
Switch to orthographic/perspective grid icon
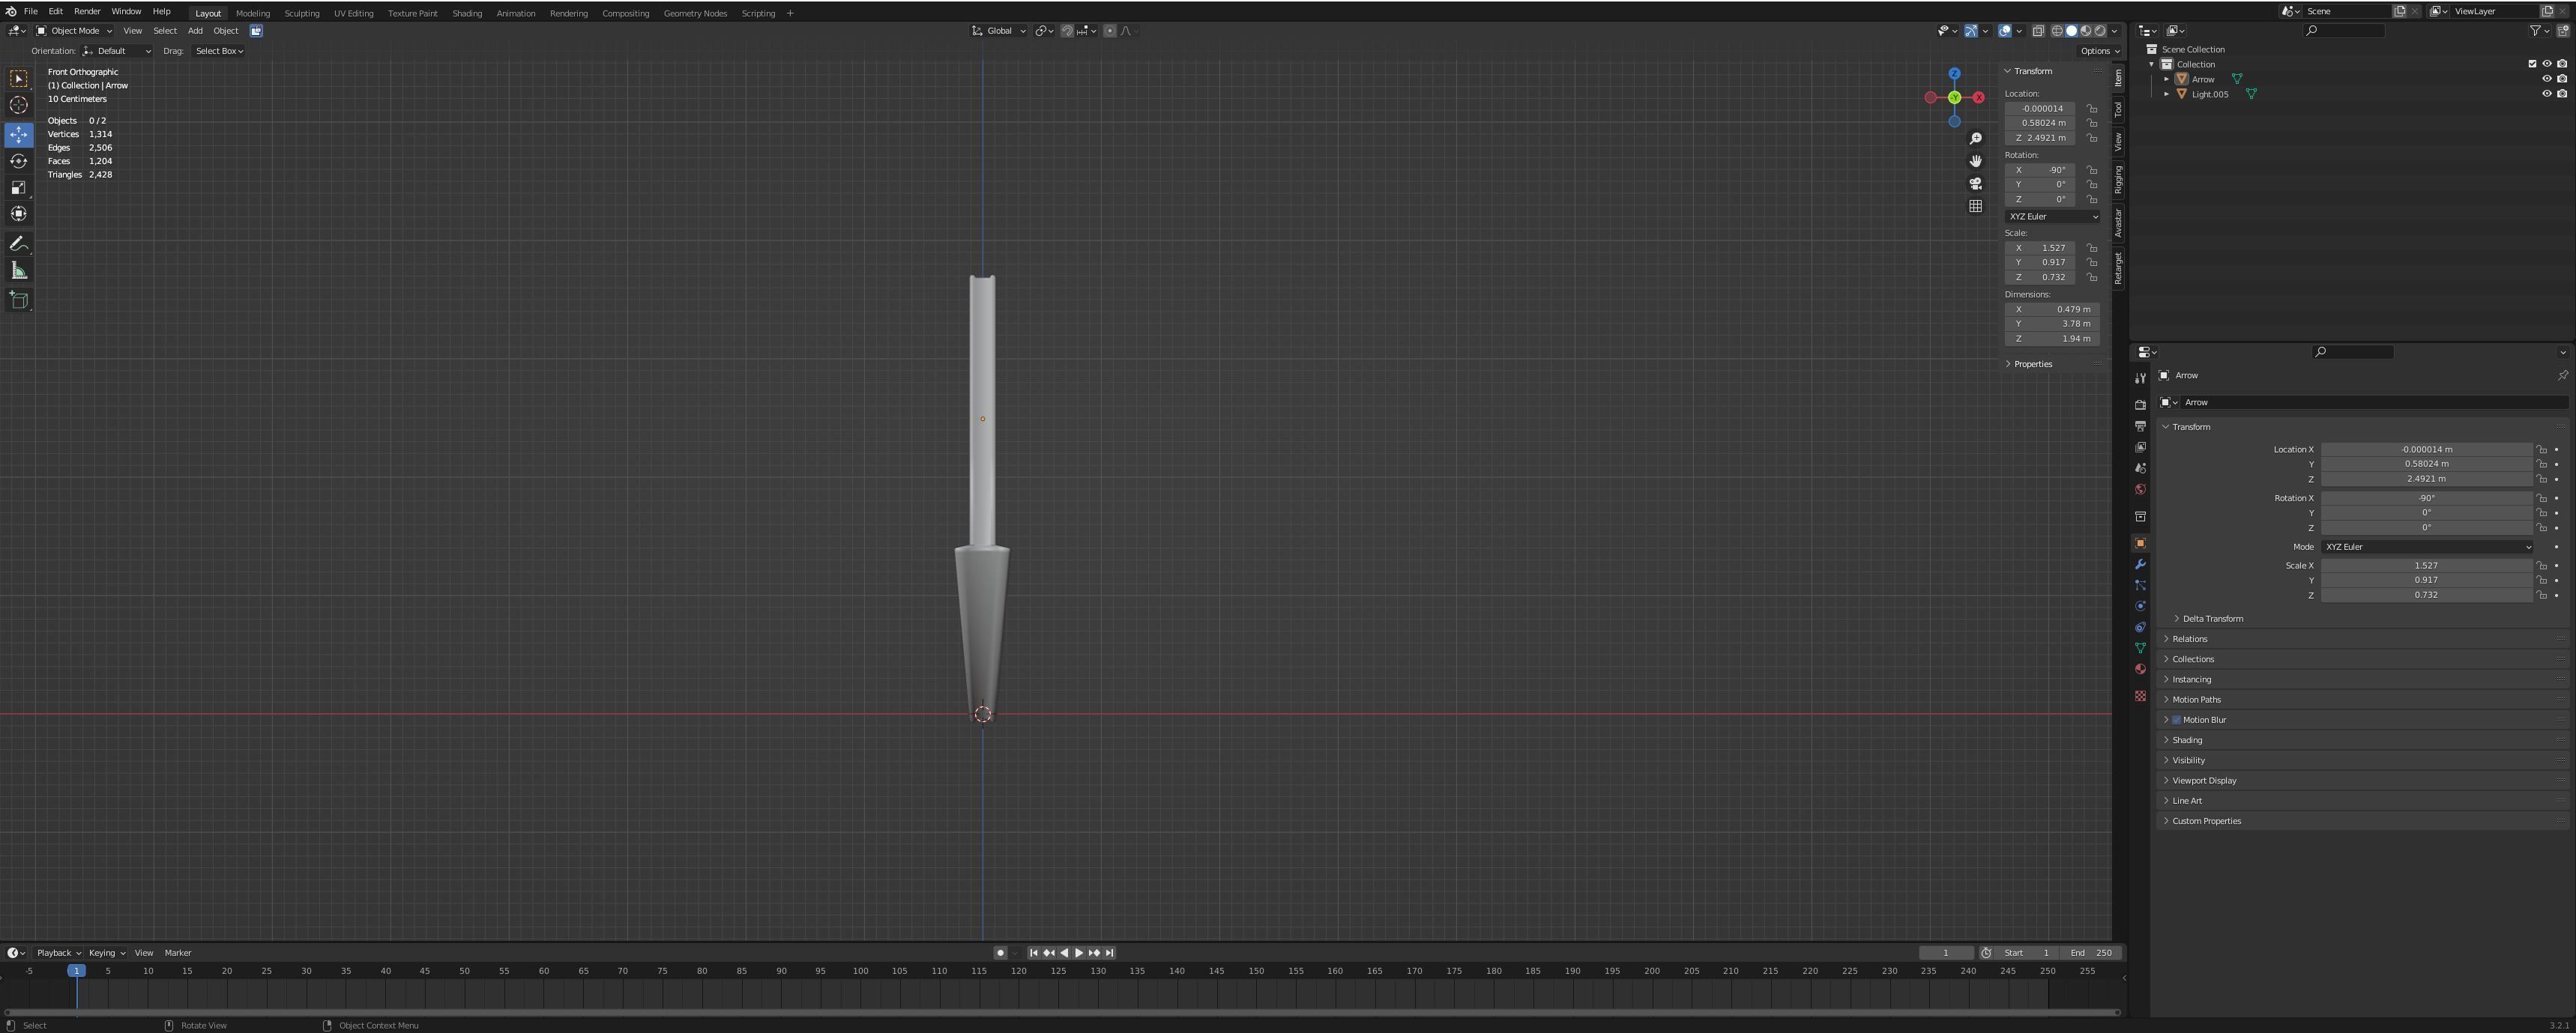pos(1975,207)
